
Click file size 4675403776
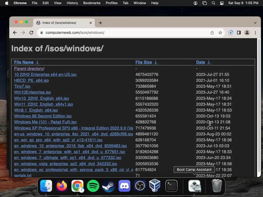coord(147,75)
